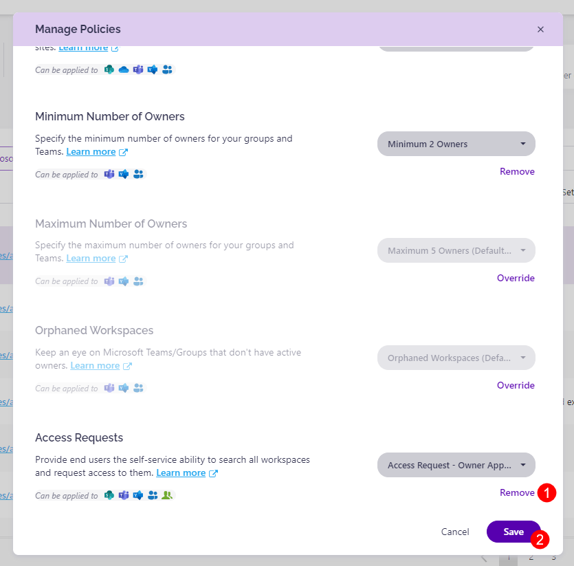Open the Maximum 5 Owners dropdown
The image size is (574, 566).
[x=456, y=250]
